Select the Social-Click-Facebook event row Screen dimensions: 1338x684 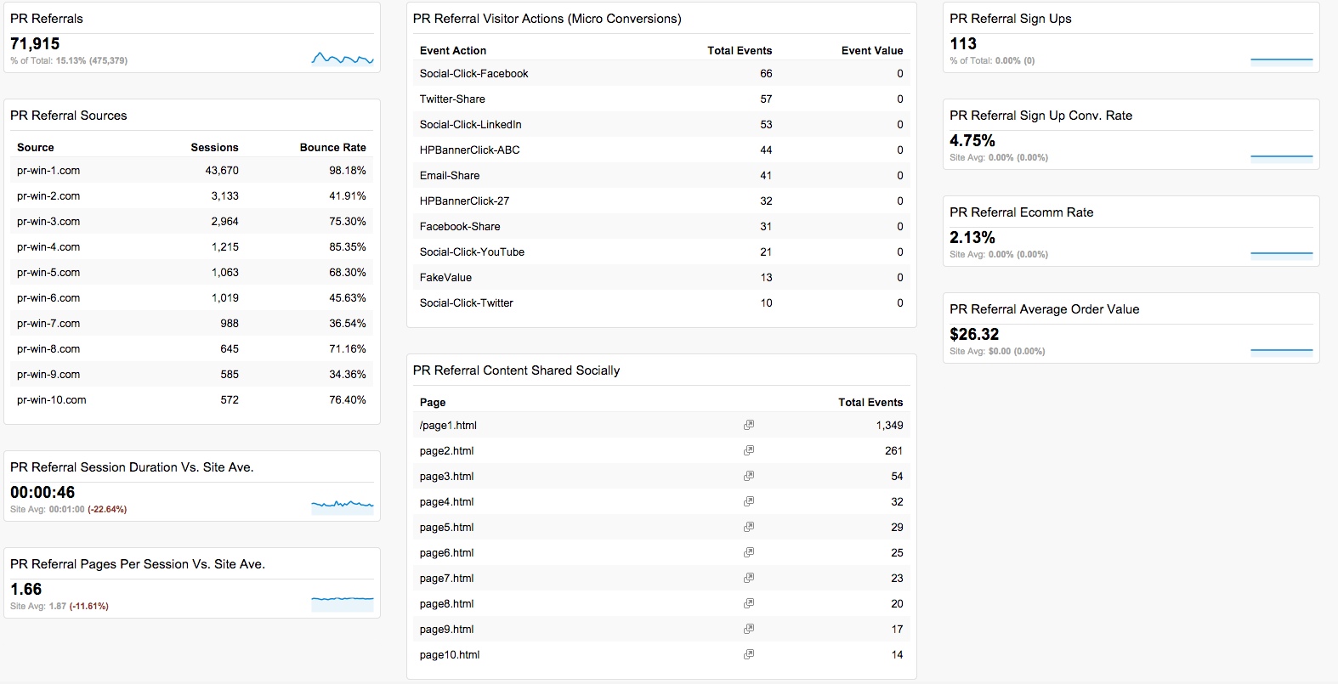coord(661,74)
